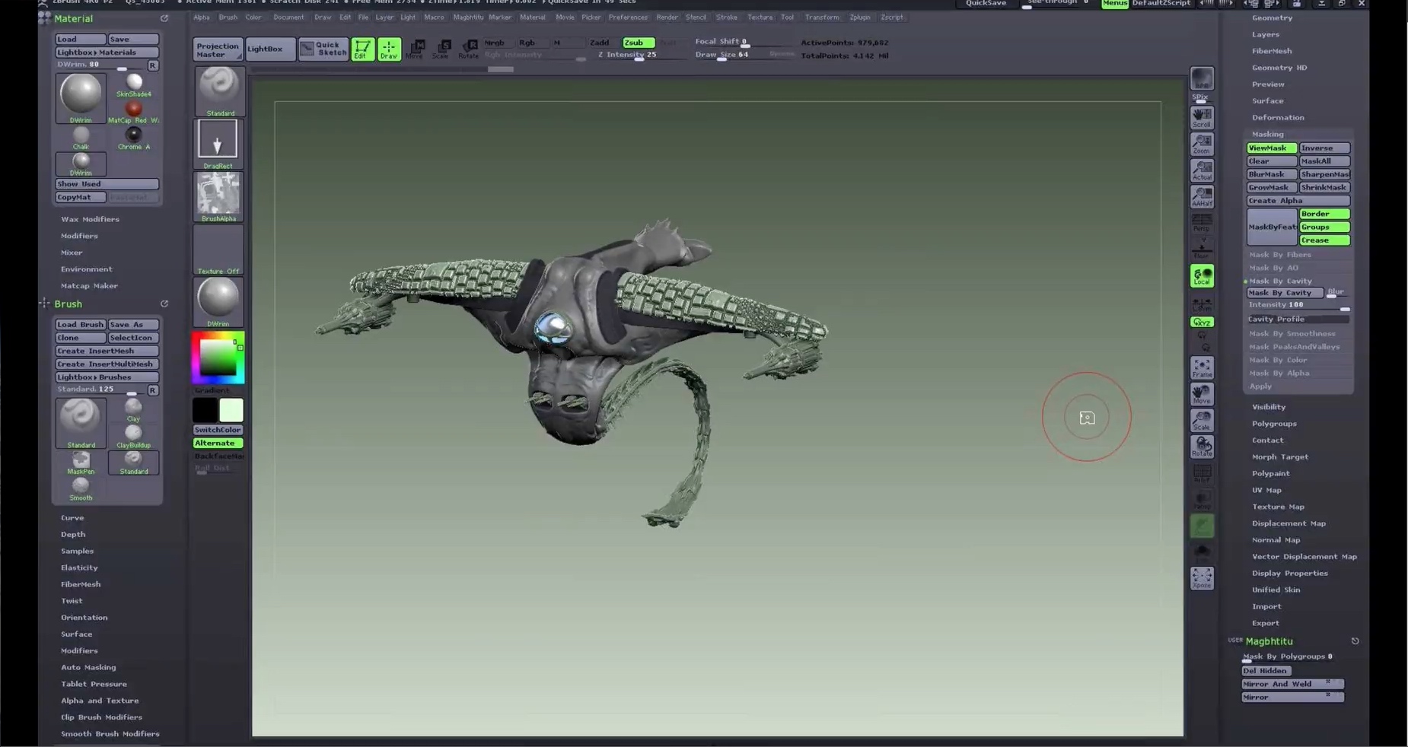Viewport: 1408px width, 747px height.
Task: Click the BPR render icon
Action: click(x=1202, y=80)
